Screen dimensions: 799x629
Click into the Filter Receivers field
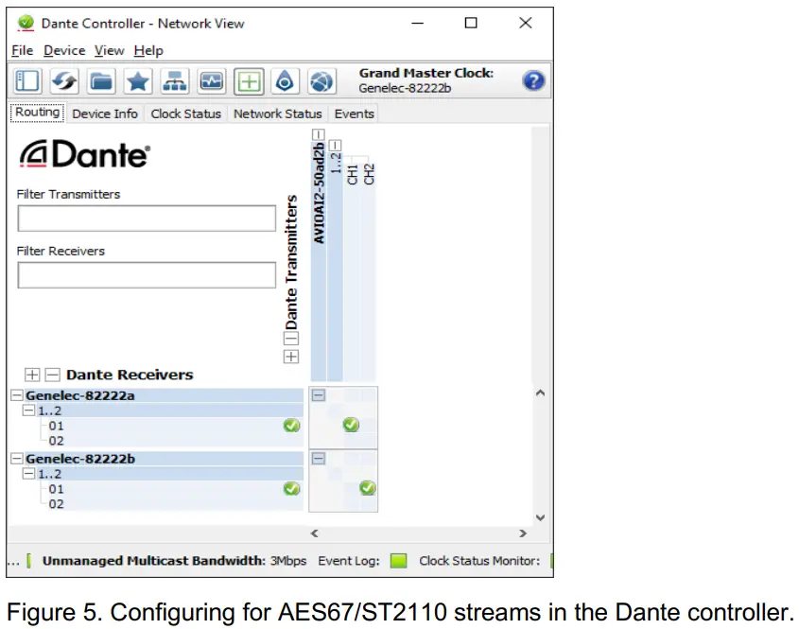147,275
